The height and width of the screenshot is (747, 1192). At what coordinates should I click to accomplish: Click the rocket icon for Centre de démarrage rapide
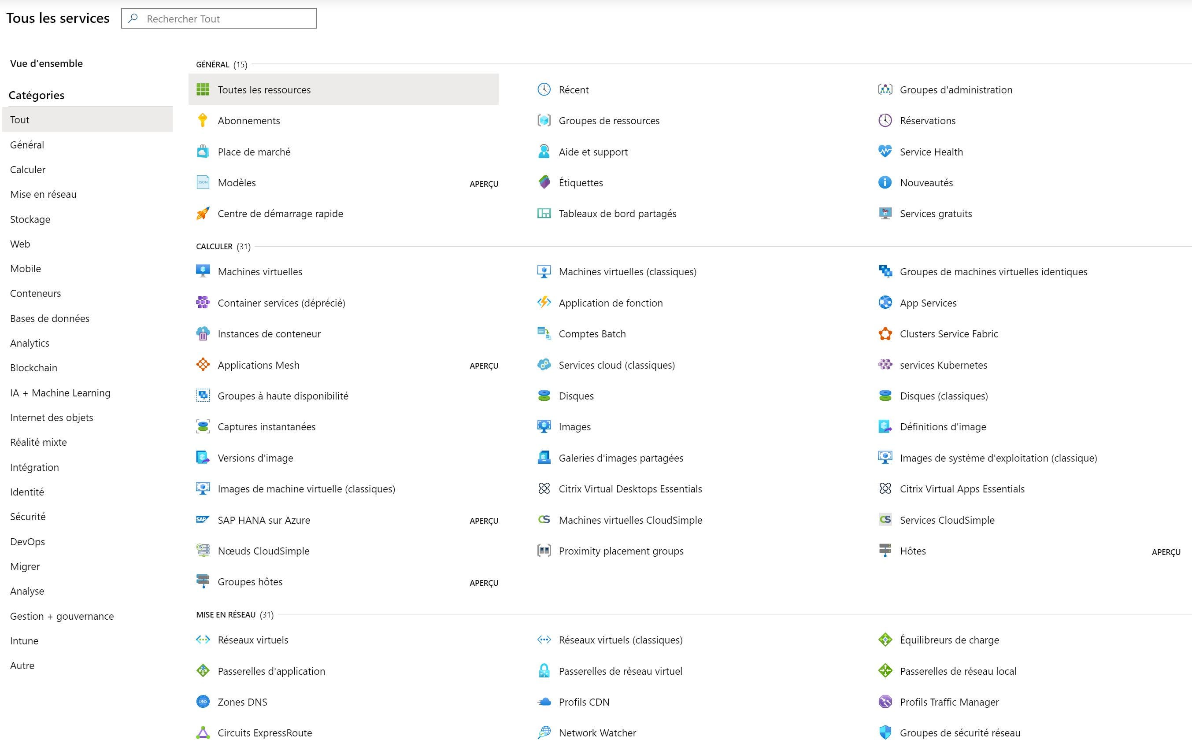tap(203, 214)
